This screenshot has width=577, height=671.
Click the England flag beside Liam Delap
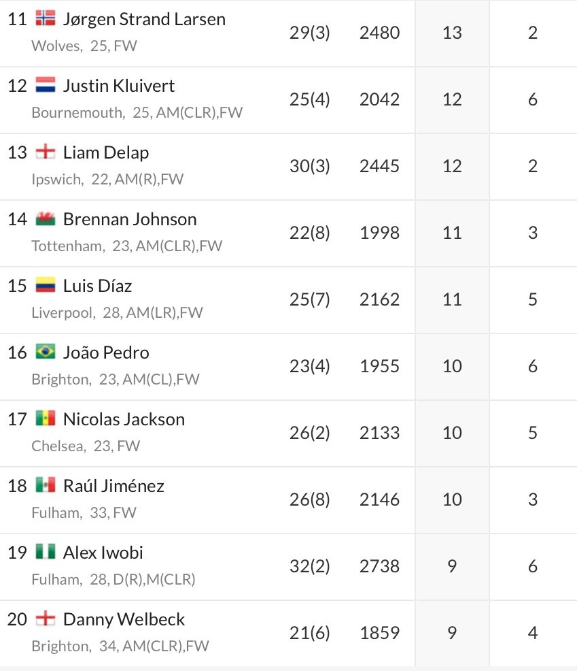[46, 152]
